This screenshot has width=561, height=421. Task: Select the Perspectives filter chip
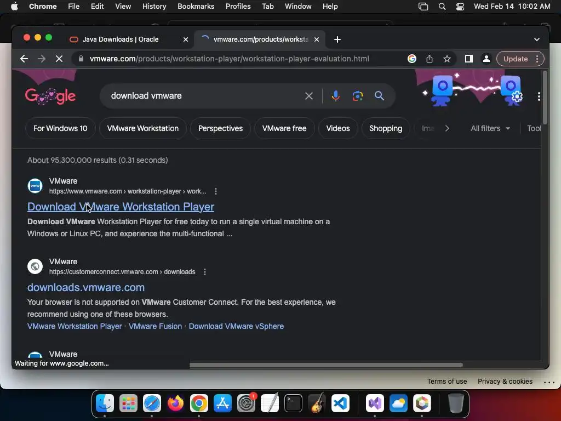click(220, 128)
